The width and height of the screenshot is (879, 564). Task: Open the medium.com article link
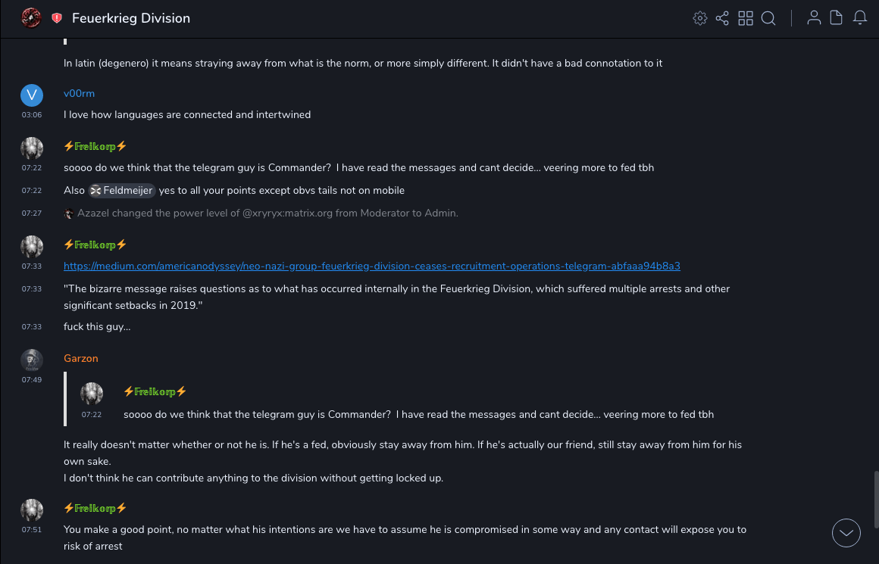coord(371,266)
